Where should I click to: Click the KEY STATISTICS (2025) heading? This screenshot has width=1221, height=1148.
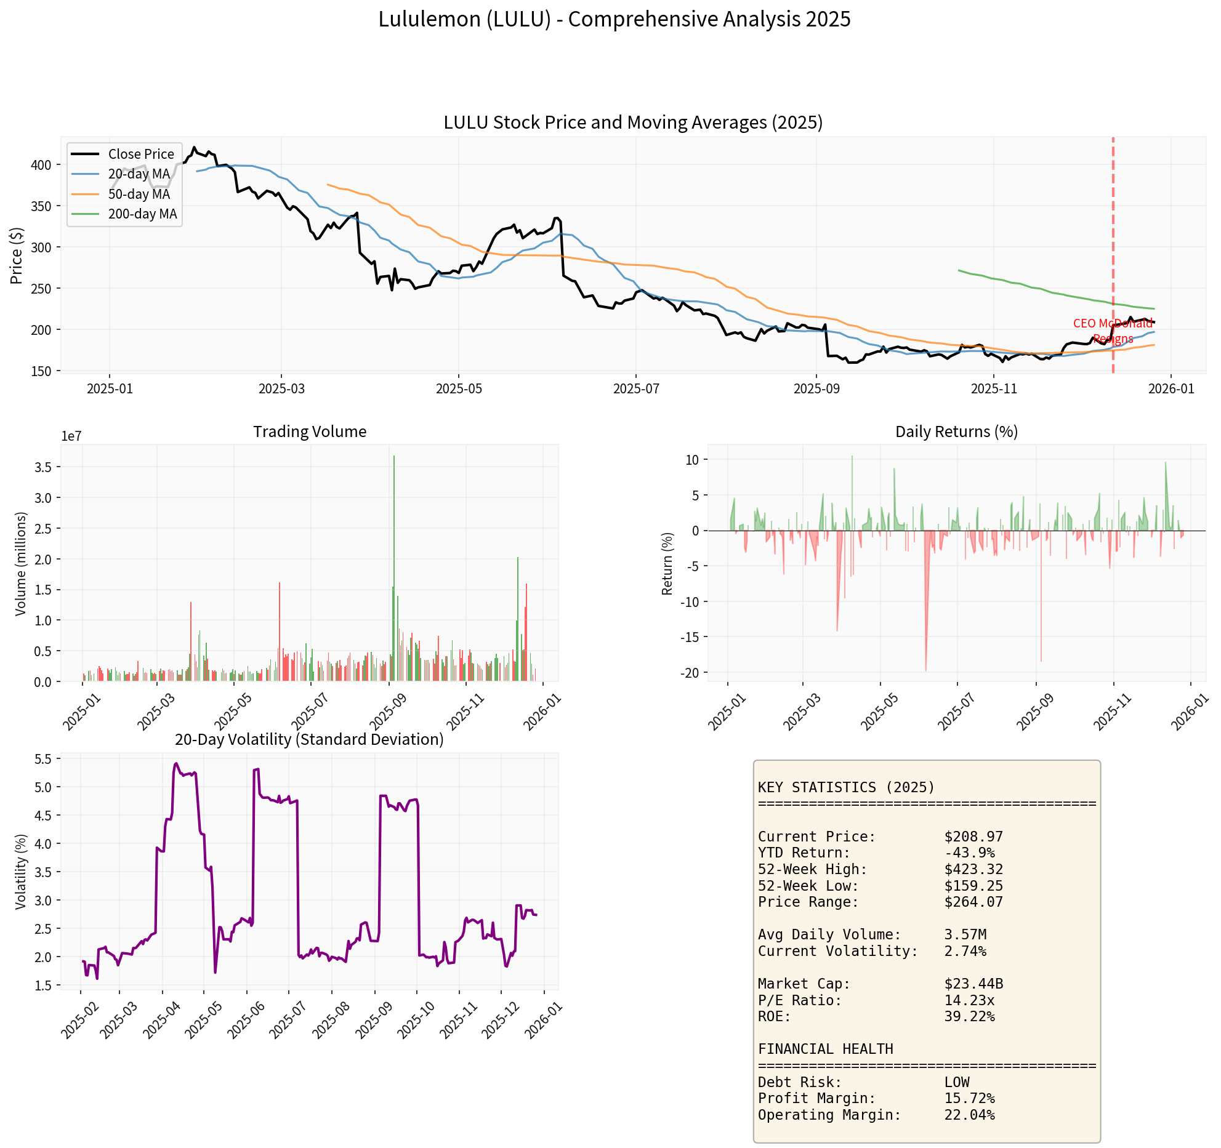pyautogui.click(x=846, y=787)
